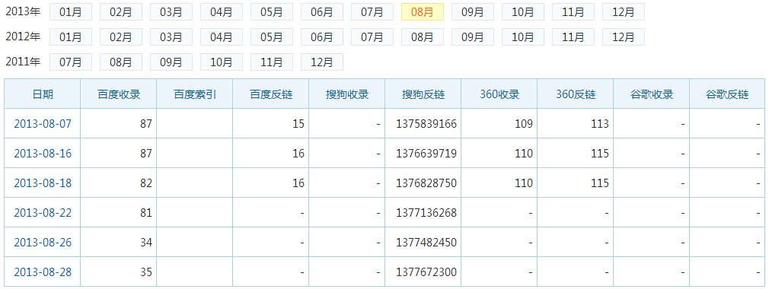Open 09月 of 2012年

click(473, 37)
